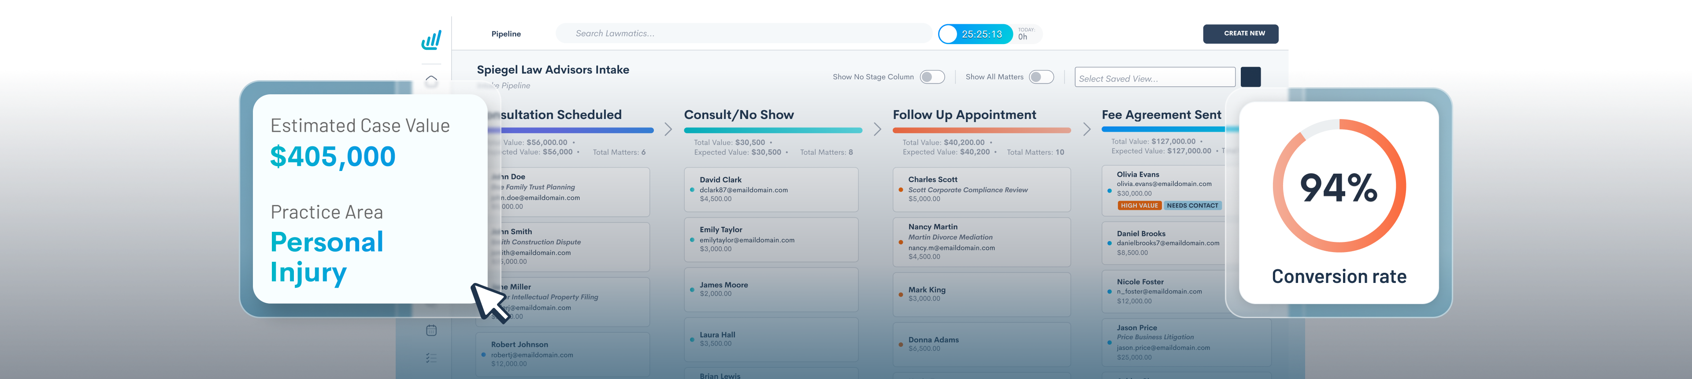This screenshot has height=379, width=1692.
Task: Open the David Clark matter card
Action: (771, 189)
